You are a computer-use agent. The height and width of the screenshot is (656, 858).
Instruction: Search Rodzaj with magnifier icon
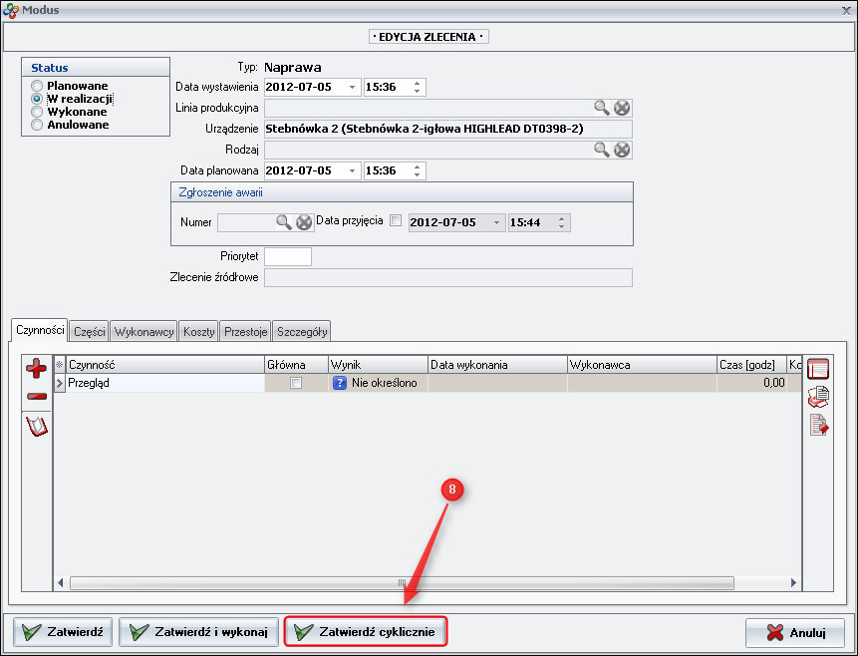click(602, 150)
